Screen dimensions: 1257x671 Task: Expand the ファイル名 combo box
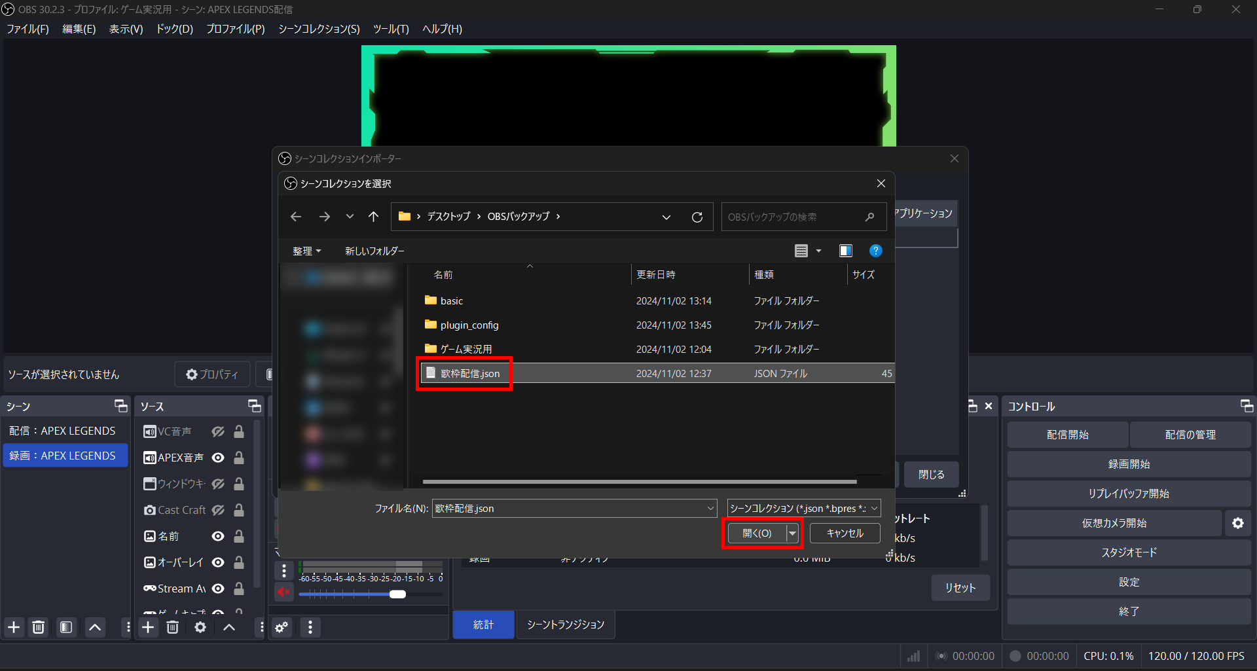711,508
